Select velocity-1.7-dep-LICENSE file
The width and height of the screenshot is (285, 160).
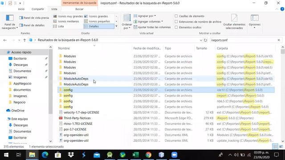point(166,112)
